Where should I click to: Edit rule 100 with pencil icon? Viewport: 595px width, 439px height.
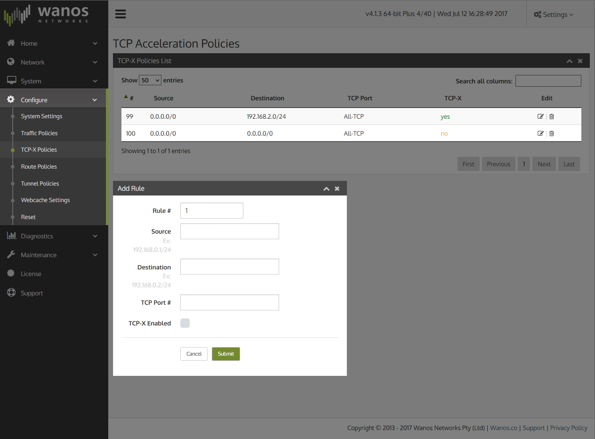(540, 134)
